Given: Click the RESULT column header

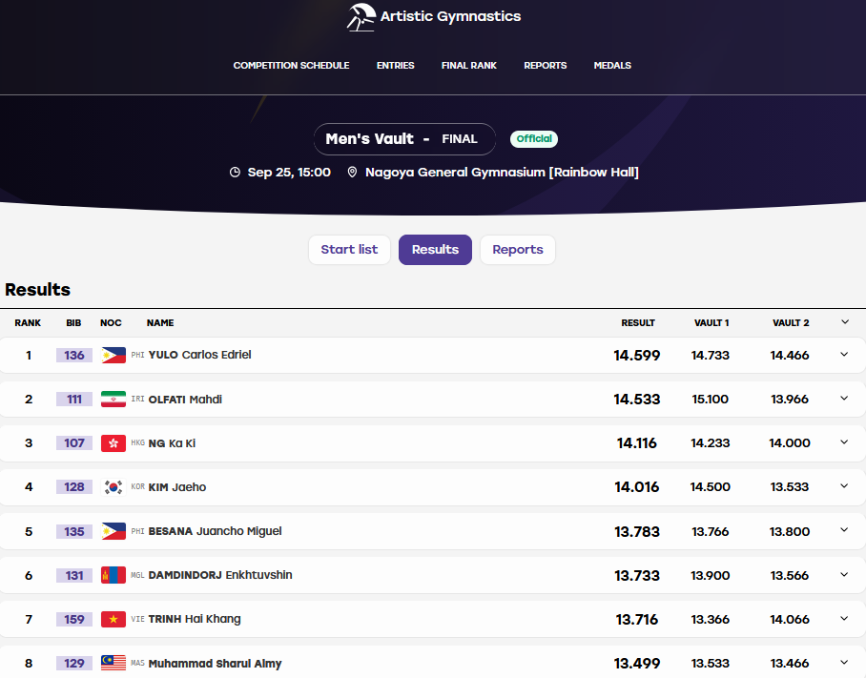Looking at the screenshot, I should click(x=638, y=323).
